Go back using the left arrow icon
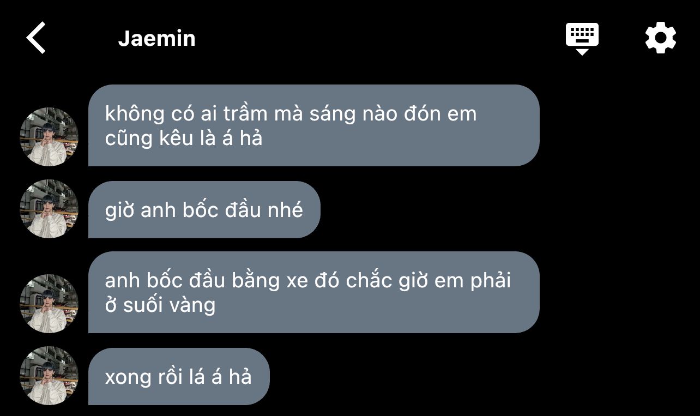Image resolution: width=700 pixels, height=416 pixels. tap(36, 38)
